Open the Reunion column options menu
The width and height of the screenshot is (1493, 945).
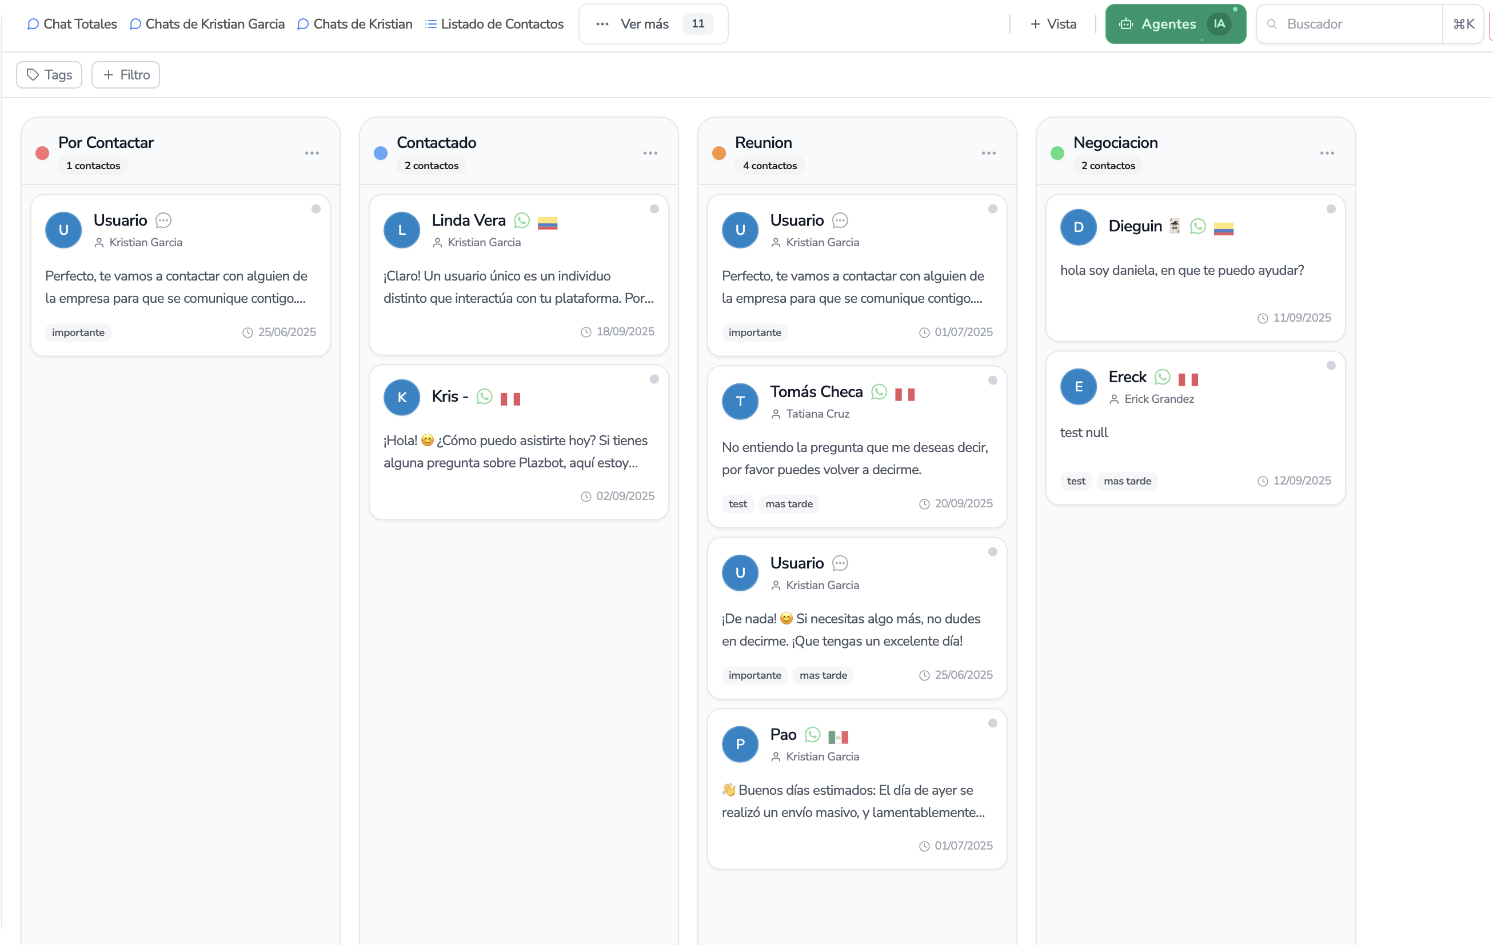pos(988,153)
